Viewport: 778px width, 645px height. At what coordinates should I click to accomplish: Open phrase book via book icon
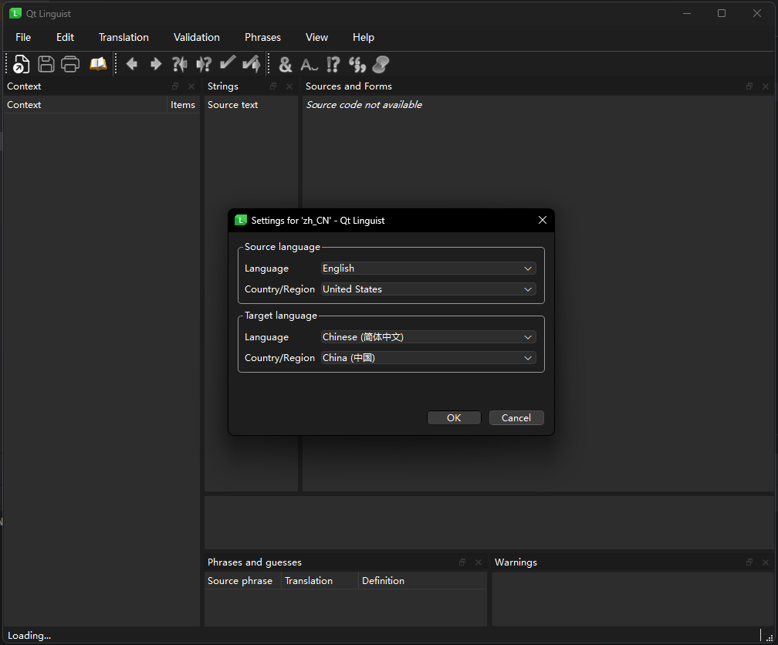(x=98, y=64)
